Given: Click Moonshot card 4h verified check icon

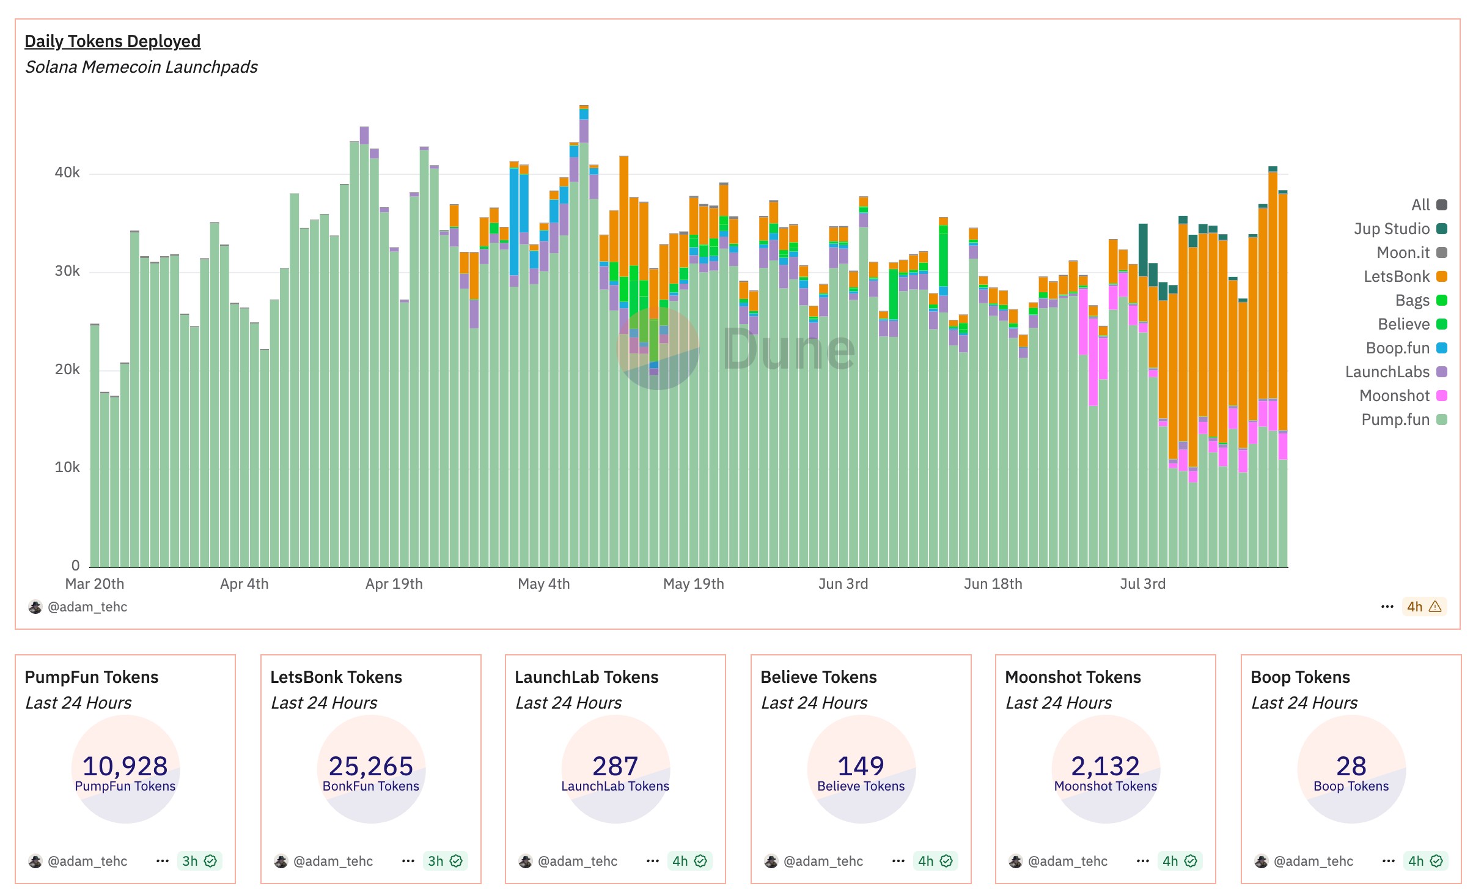Looking at the screenshot, I should coord(1191,861).
